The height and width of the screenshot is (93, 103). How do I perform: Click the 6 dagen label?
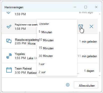[x=89, y=71]
